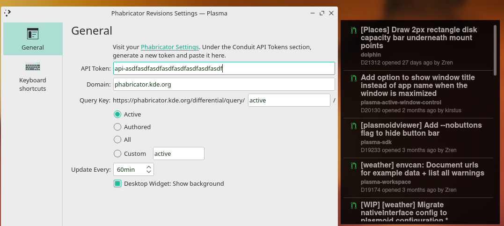Screen dimensions: 504x226
Task: Click revision icon beside plasmoidviewer entry
Action: tap(354, 125)
